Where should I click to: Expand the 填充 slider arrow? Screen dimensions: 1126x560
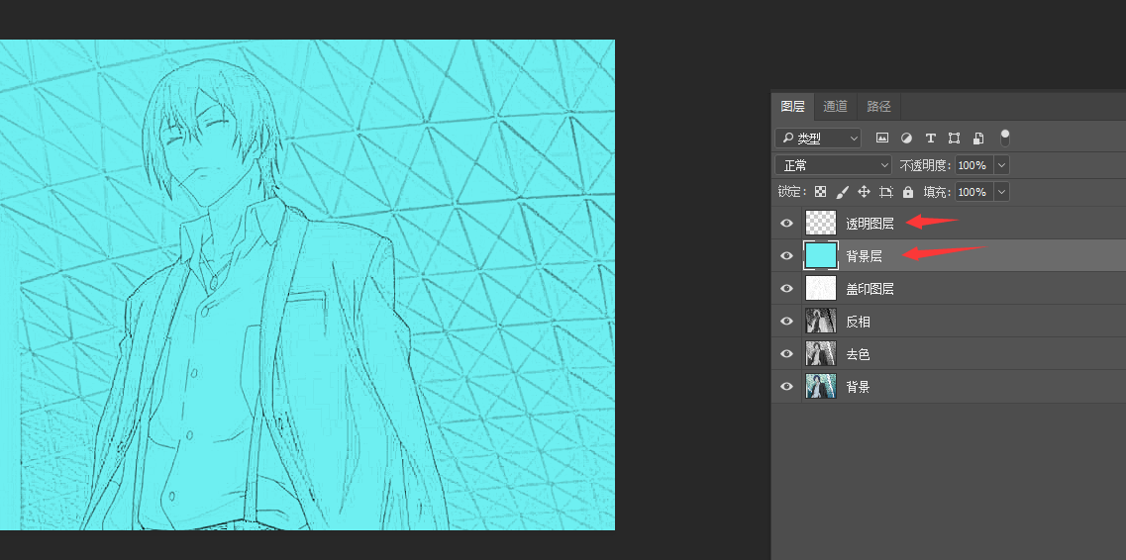click(1002, 192)
